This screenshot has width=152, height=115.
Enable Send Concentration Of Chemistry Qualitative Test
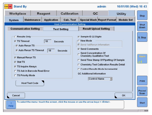[x=79, y=54]
